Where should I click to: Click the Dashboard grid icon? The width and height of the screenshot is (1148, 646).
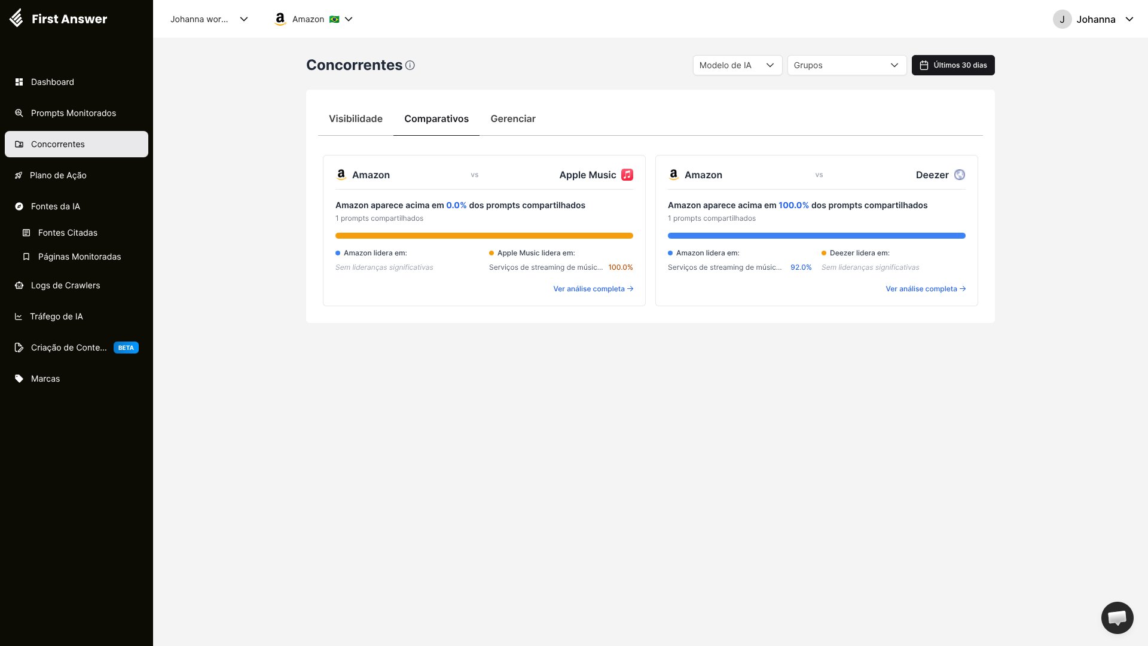click(x=19, y=82)
